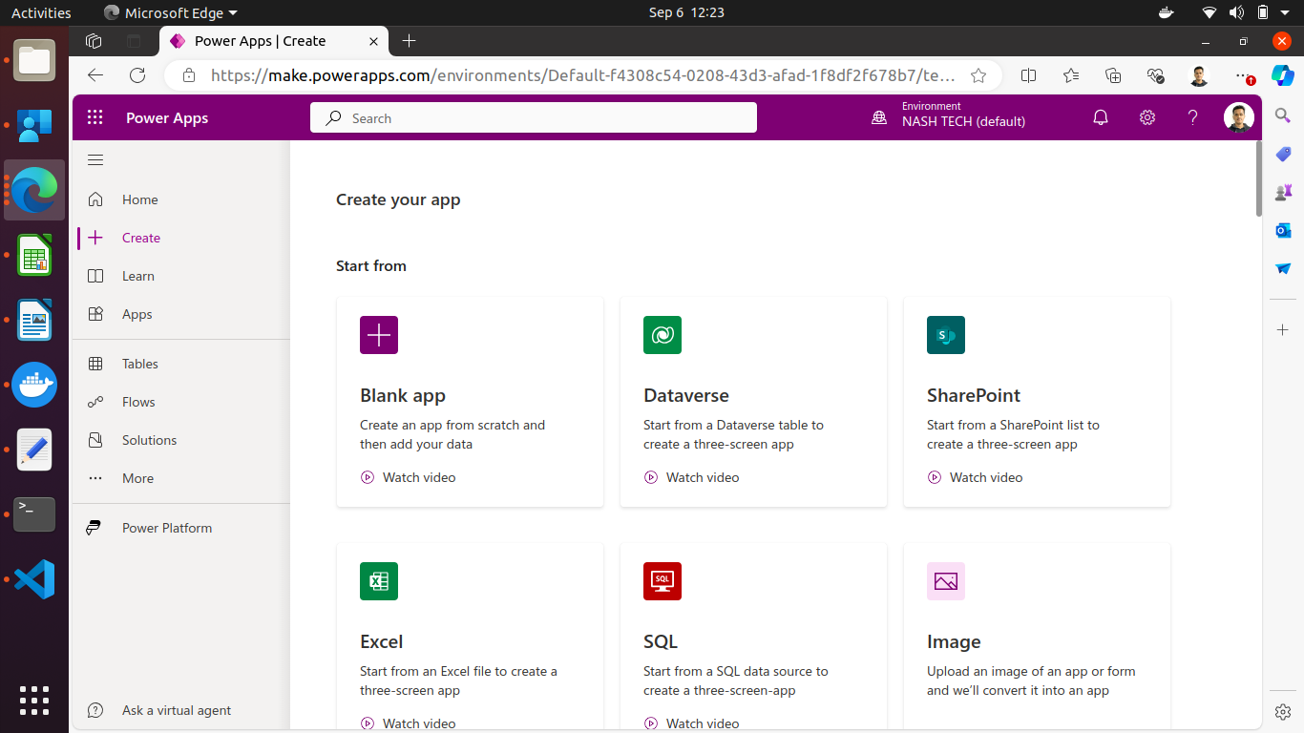This screenshot has width=1304, height=733.
Task: Open the notifications bell
Action: coord(1101,117)
